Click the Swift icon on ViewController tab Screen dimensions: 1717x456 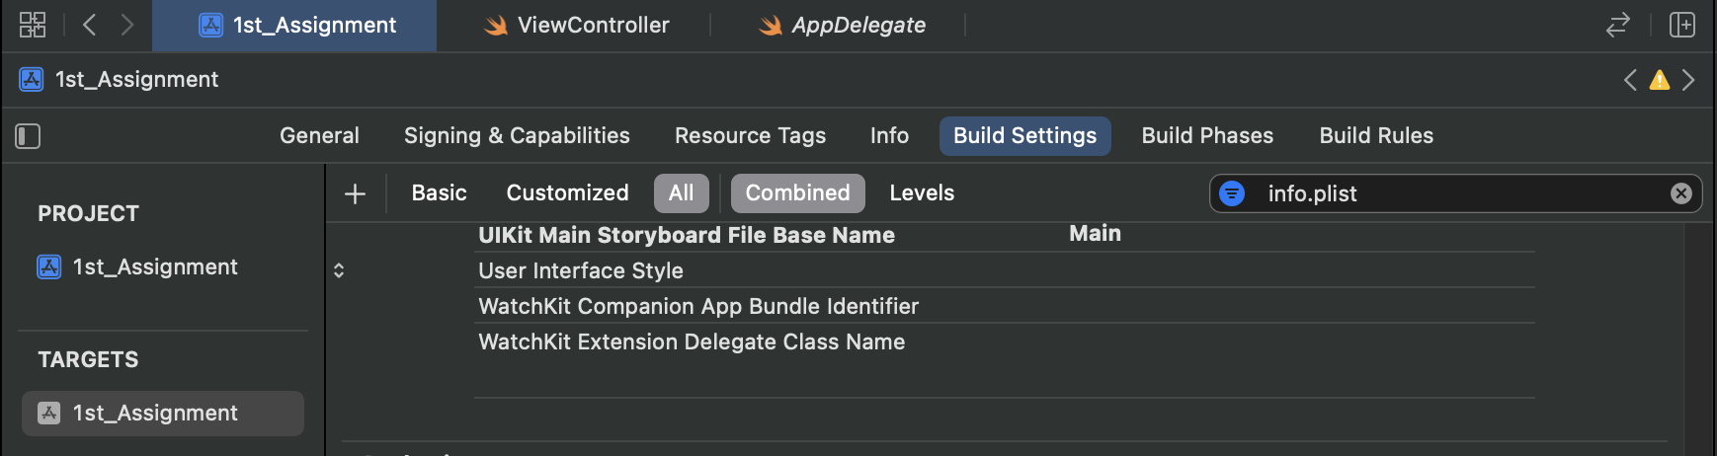click(x=496, y=26)
